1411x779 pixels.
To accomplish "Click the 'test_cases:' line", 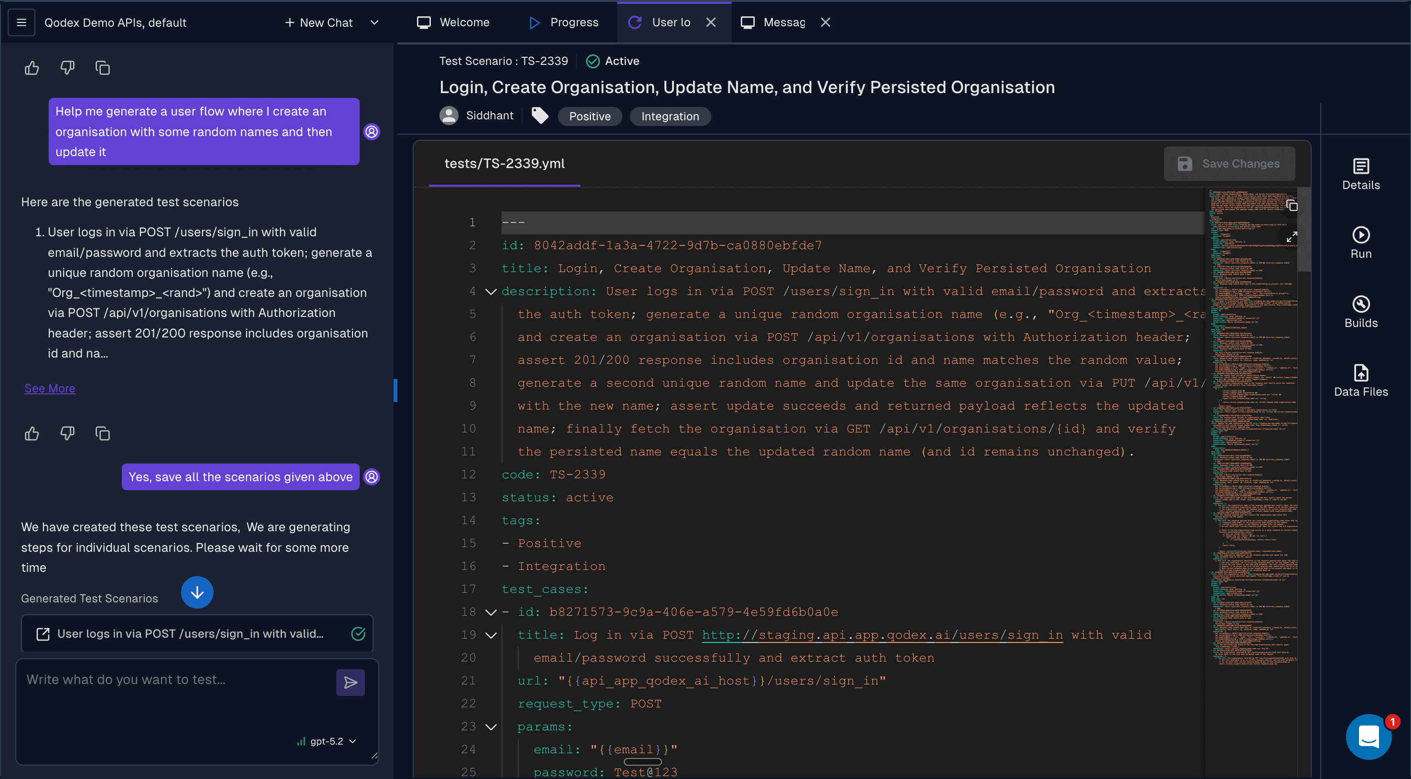I will tap(545, 589).
